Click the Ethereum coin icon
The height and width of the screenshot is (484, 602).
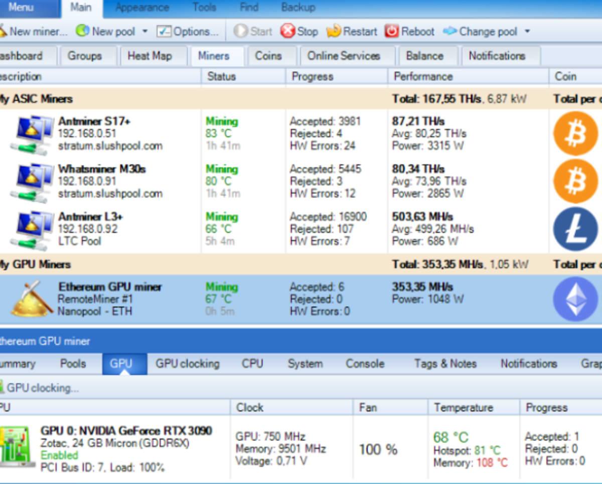coord(575,299)
